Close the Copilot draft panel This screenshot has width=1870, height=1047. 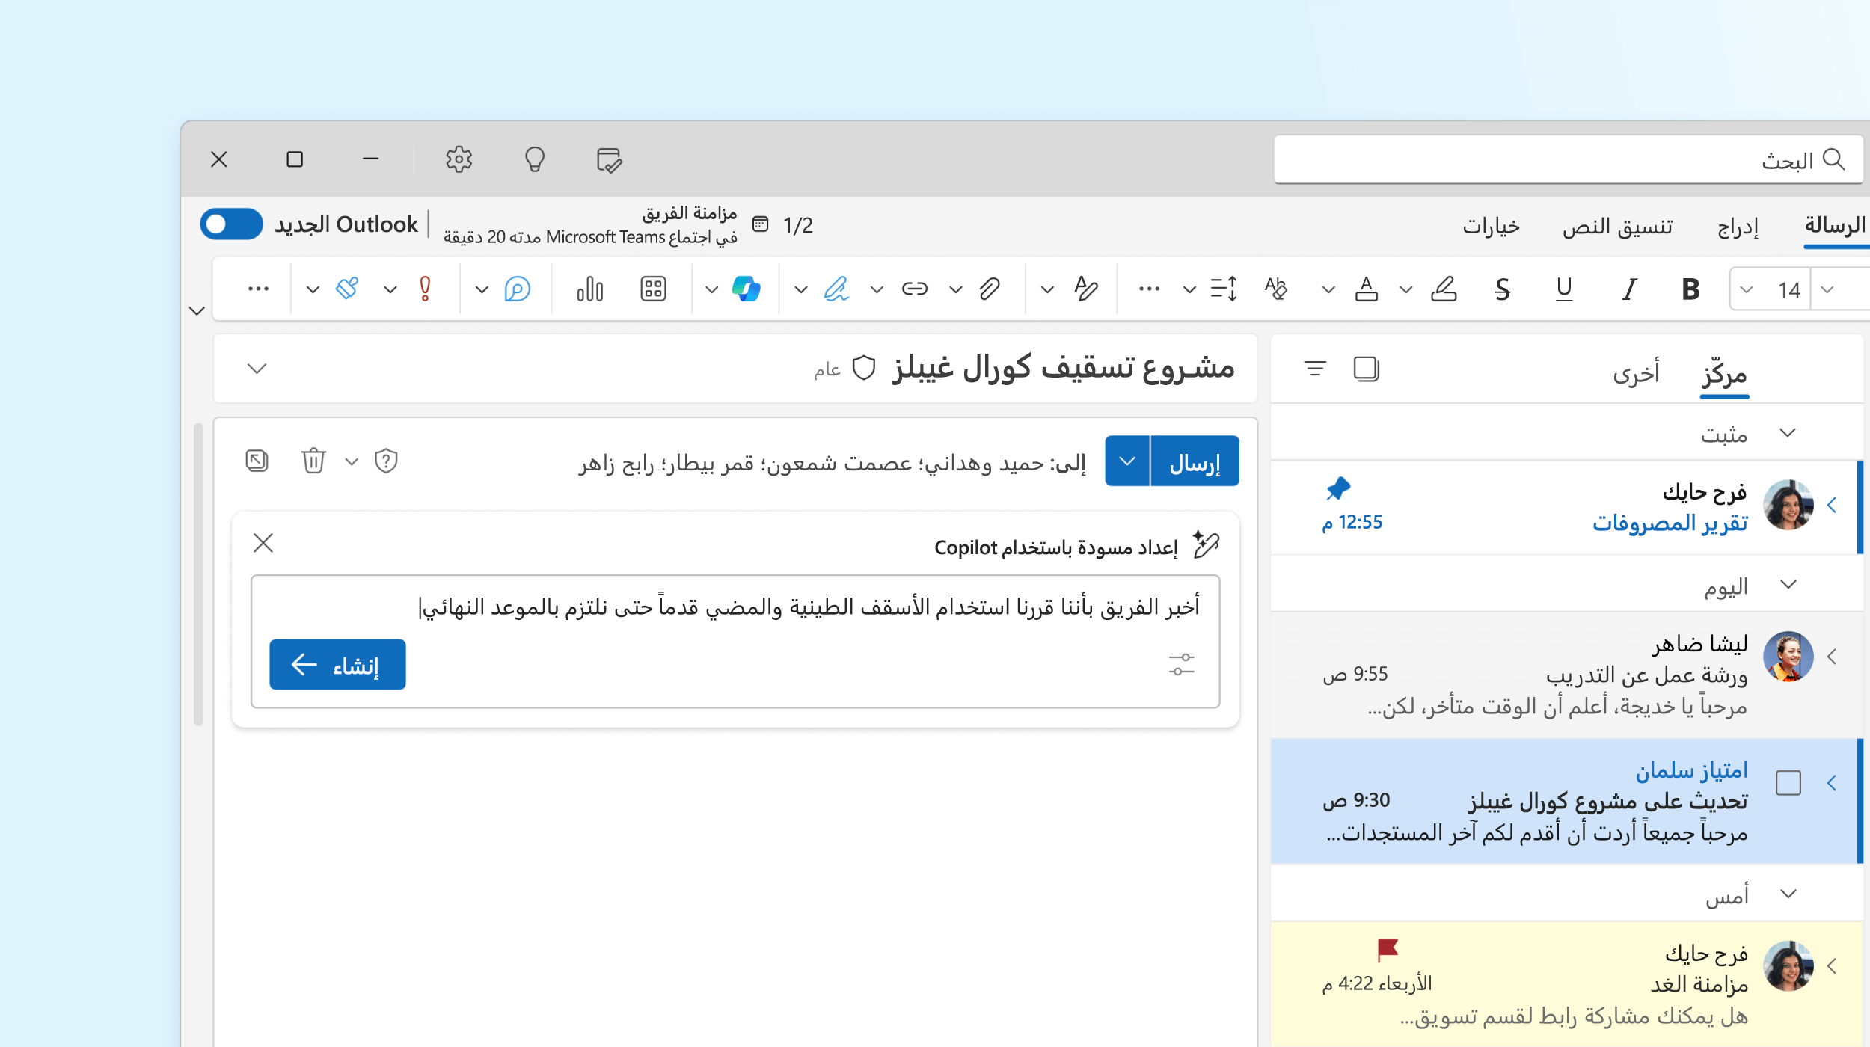(x=263, y=543)
